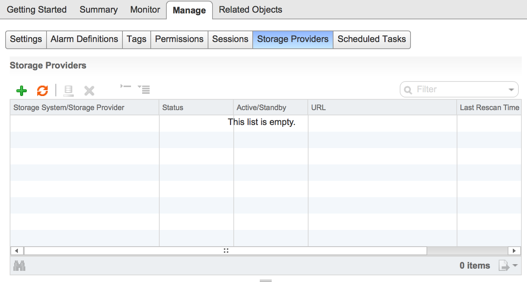Open the Scheduled Tasks sub-tab
Screen dimensions: 527x282
(372, 39)
